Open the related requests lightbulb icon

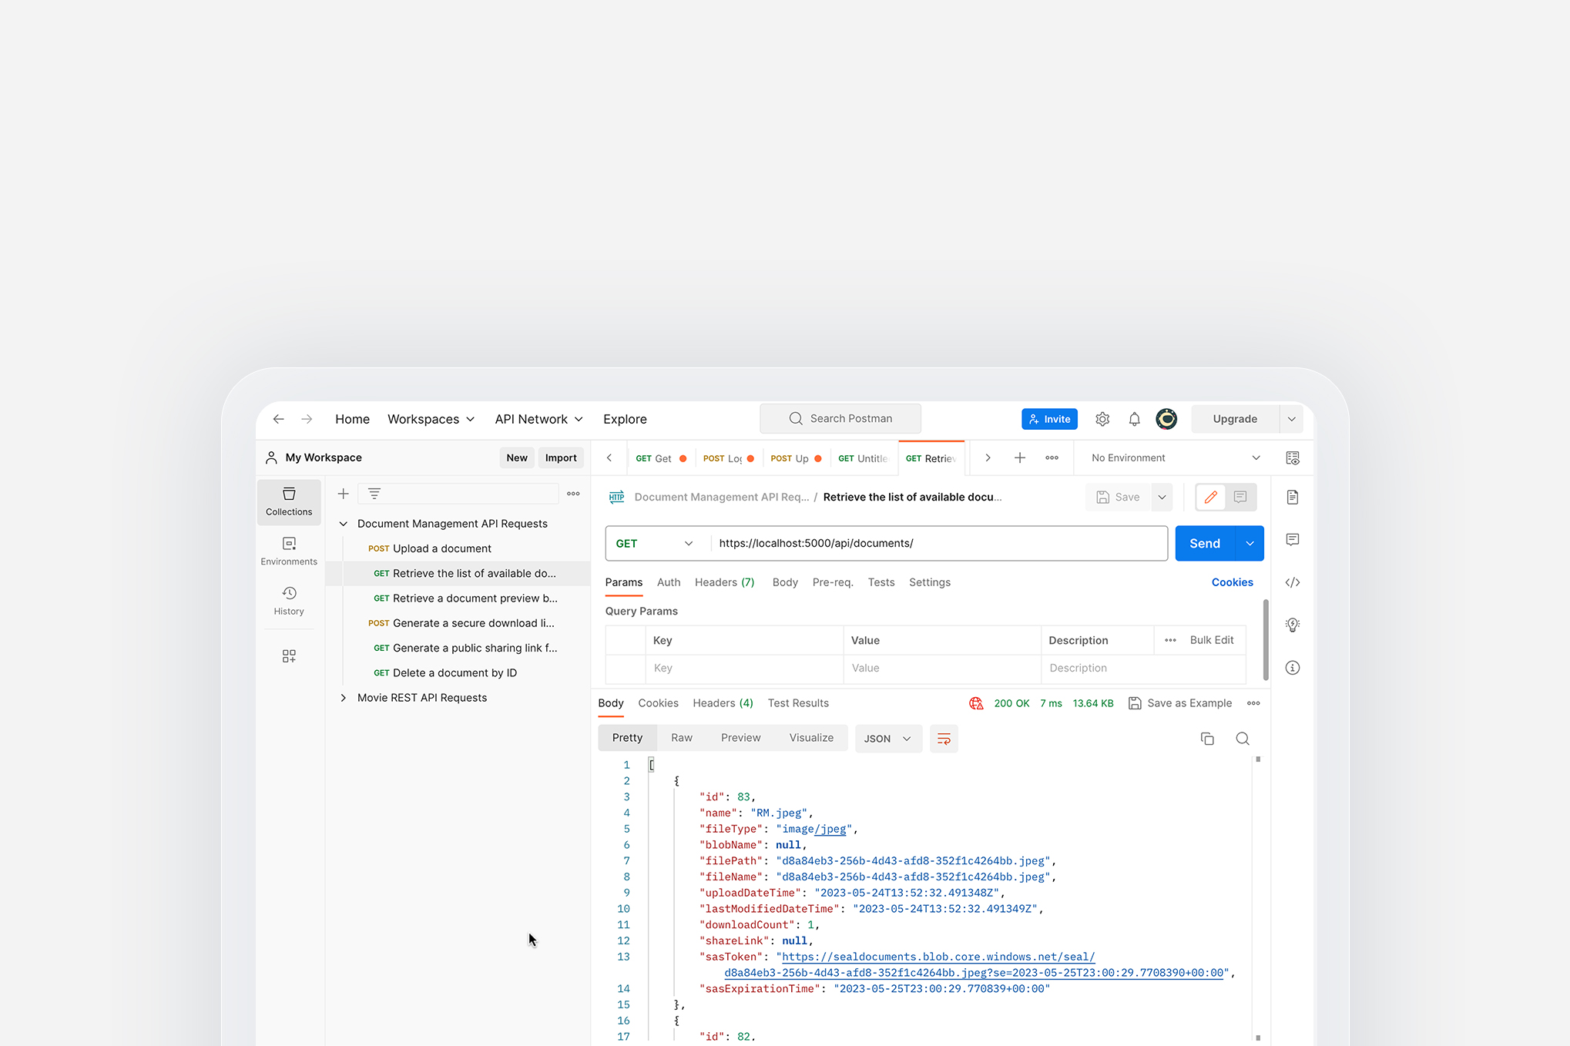[x=1293, y=625]
